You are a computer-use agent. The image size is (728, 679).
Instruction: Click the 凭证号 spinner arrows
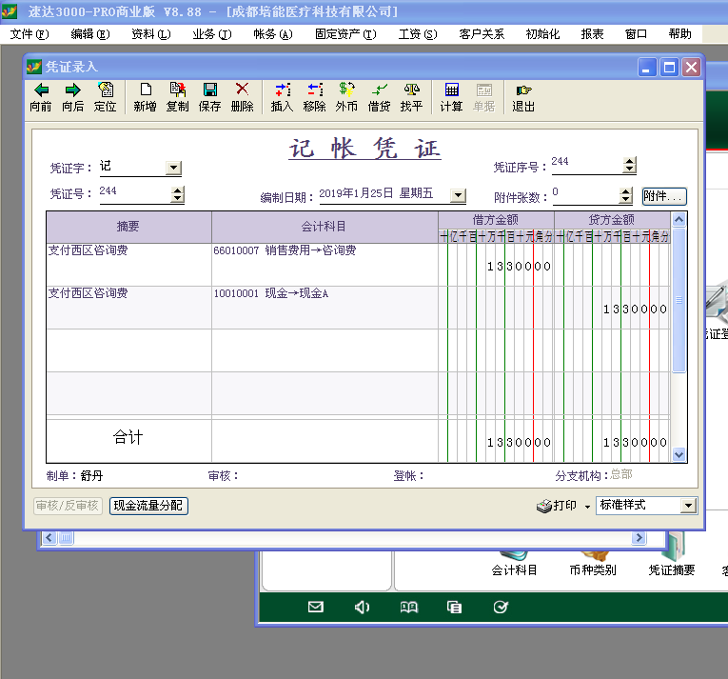coord(177,194)
